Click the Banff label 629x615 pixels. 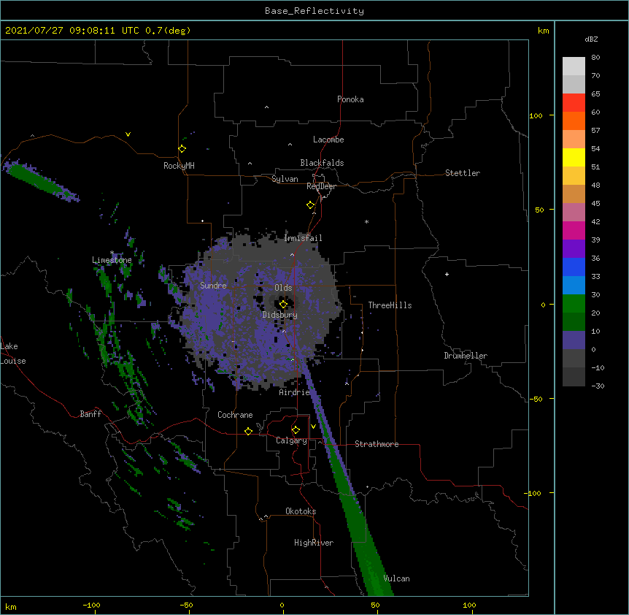[x=90, y=414]
